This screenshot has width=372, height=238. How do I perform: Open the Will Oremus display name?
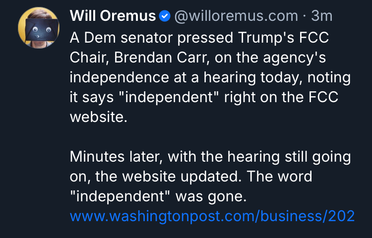(x=113, y=16)
